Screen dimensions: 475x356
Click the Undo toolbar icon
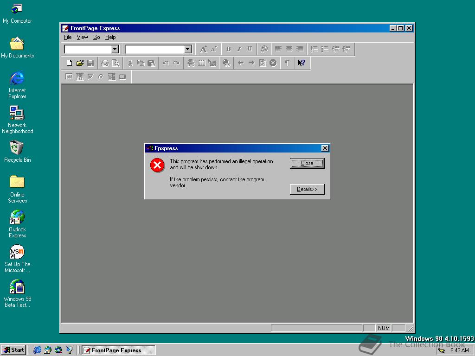point(166,63)
